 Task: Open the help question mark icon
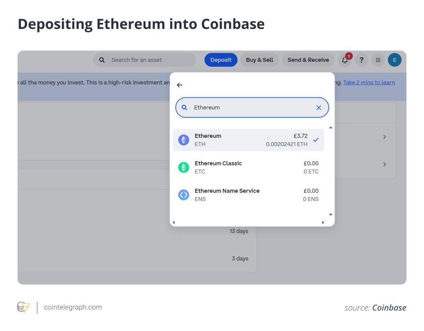(x=361, y=60)
